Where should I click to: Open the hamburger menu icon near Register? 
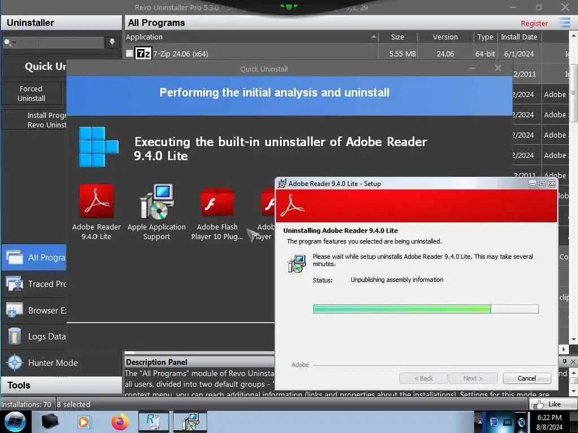click(x=564, y=23)
